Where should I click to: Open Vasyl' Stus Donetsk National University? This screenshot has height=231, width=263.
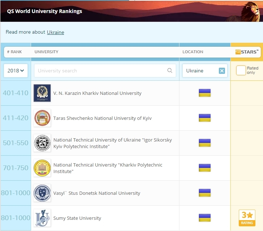coord(97,193)
